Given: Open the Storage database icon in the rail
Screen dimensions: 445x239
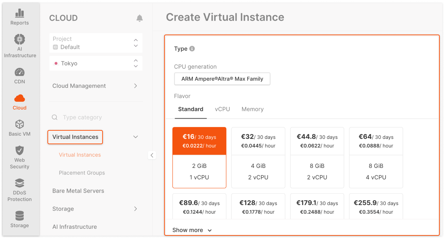Looking at the screenshot, I should coord(19,216).
